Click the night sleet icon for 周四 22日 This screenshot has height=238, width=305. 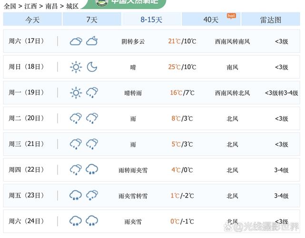(92, 169)
